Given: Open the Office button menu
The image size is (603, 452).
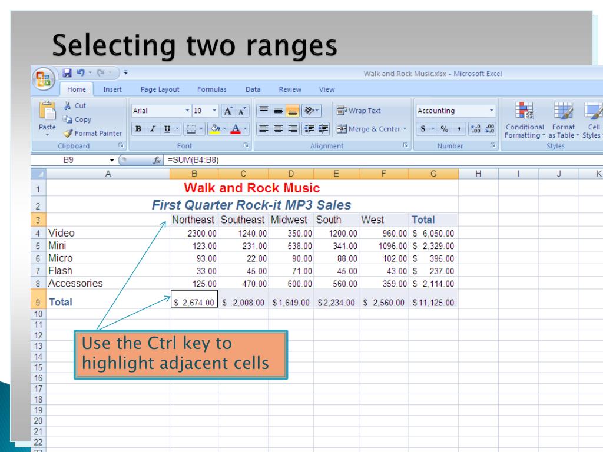Looking at the screenshot, I should 44,79.
